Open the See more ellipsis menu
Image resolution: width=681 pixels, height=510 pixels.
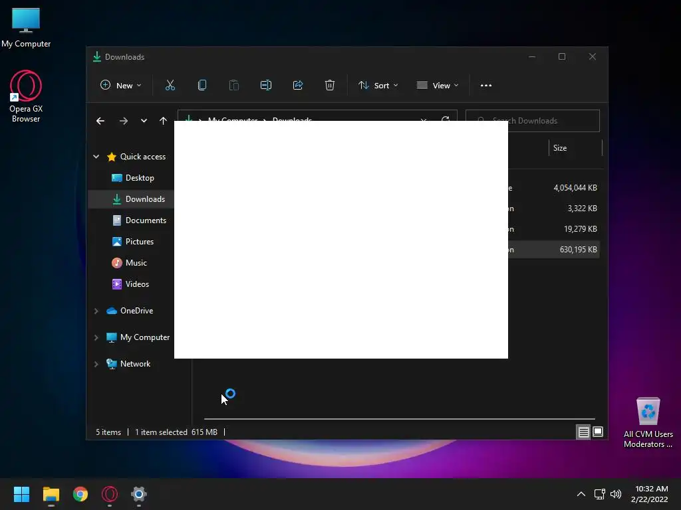coord(486,86)
